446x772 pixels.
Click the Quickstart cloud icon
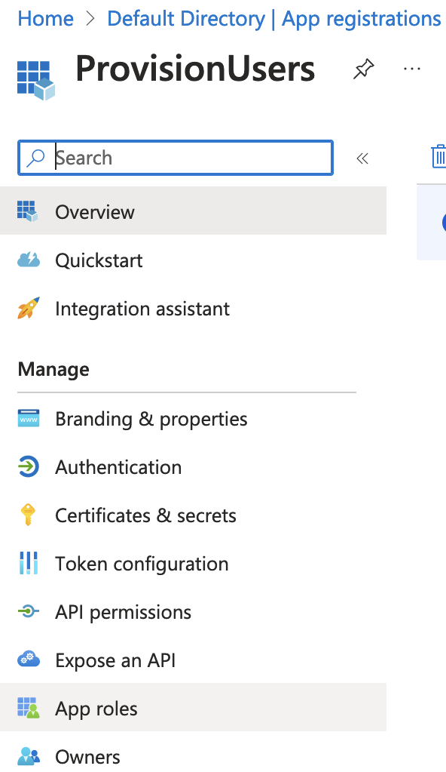click(x=29, y=260)
